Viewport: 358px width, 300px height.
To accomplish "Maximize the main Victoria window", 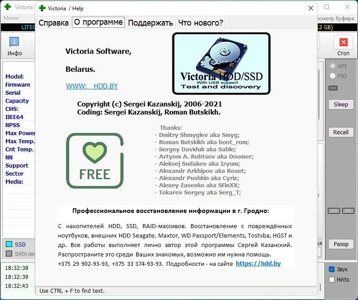I will pyautogui.click(x=327, y=7).
